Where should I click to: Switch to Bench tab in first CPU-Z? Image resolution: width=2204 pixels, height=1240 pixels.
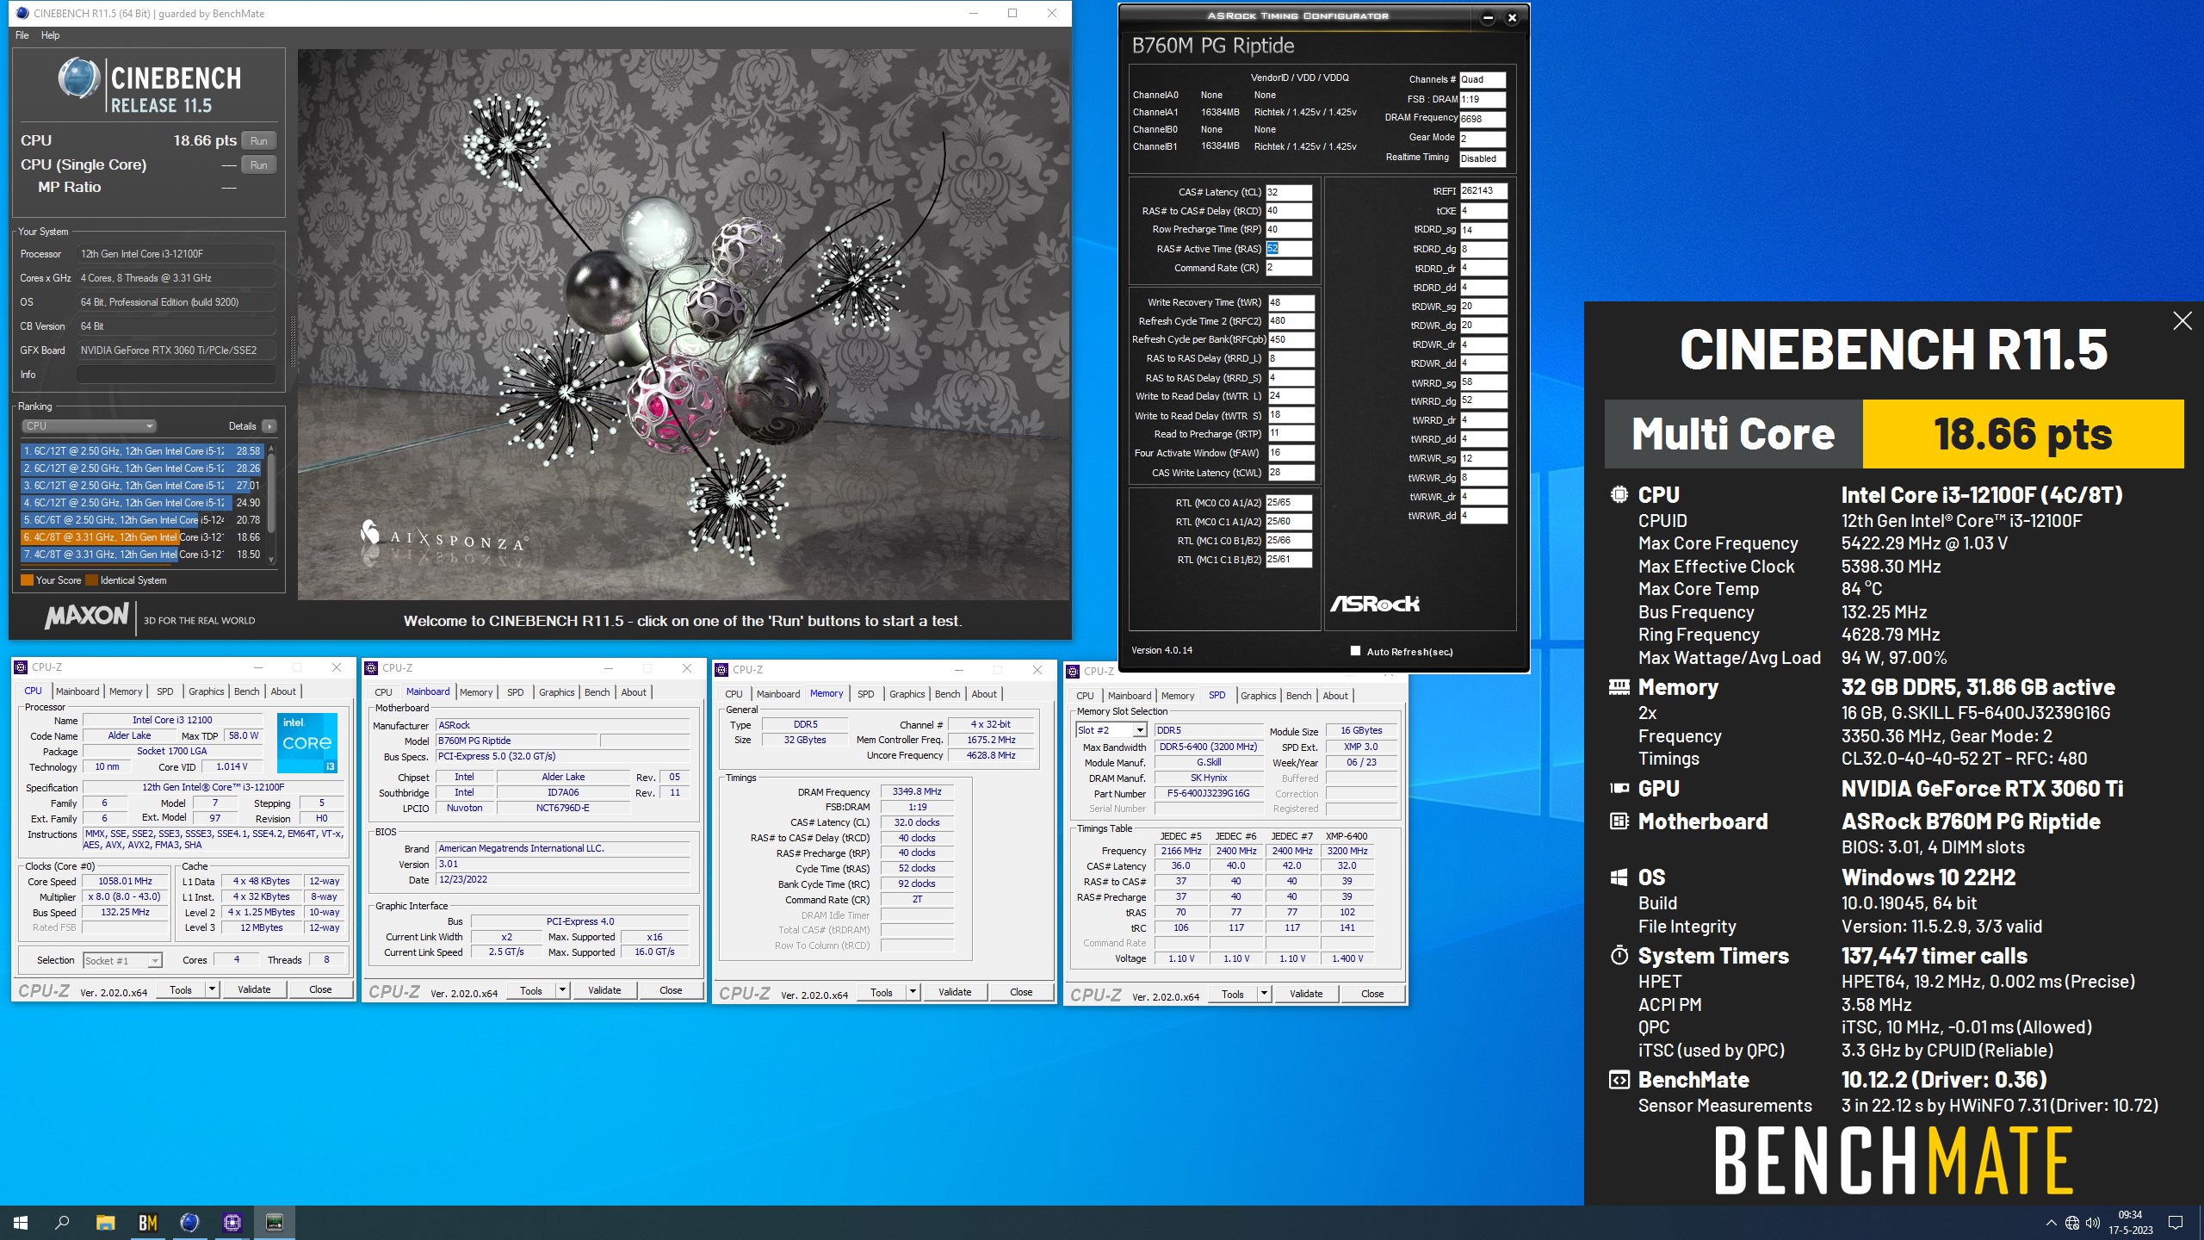pos(246,691)
